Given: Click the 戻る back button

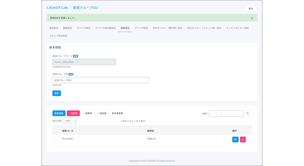Looking at the screenshot, I should 251,8.
